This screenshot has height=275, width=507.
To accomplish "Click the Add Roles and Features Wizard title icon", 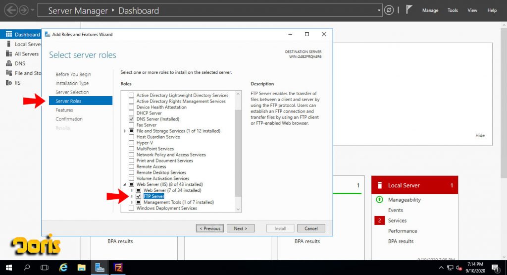I will pos(48,34).
